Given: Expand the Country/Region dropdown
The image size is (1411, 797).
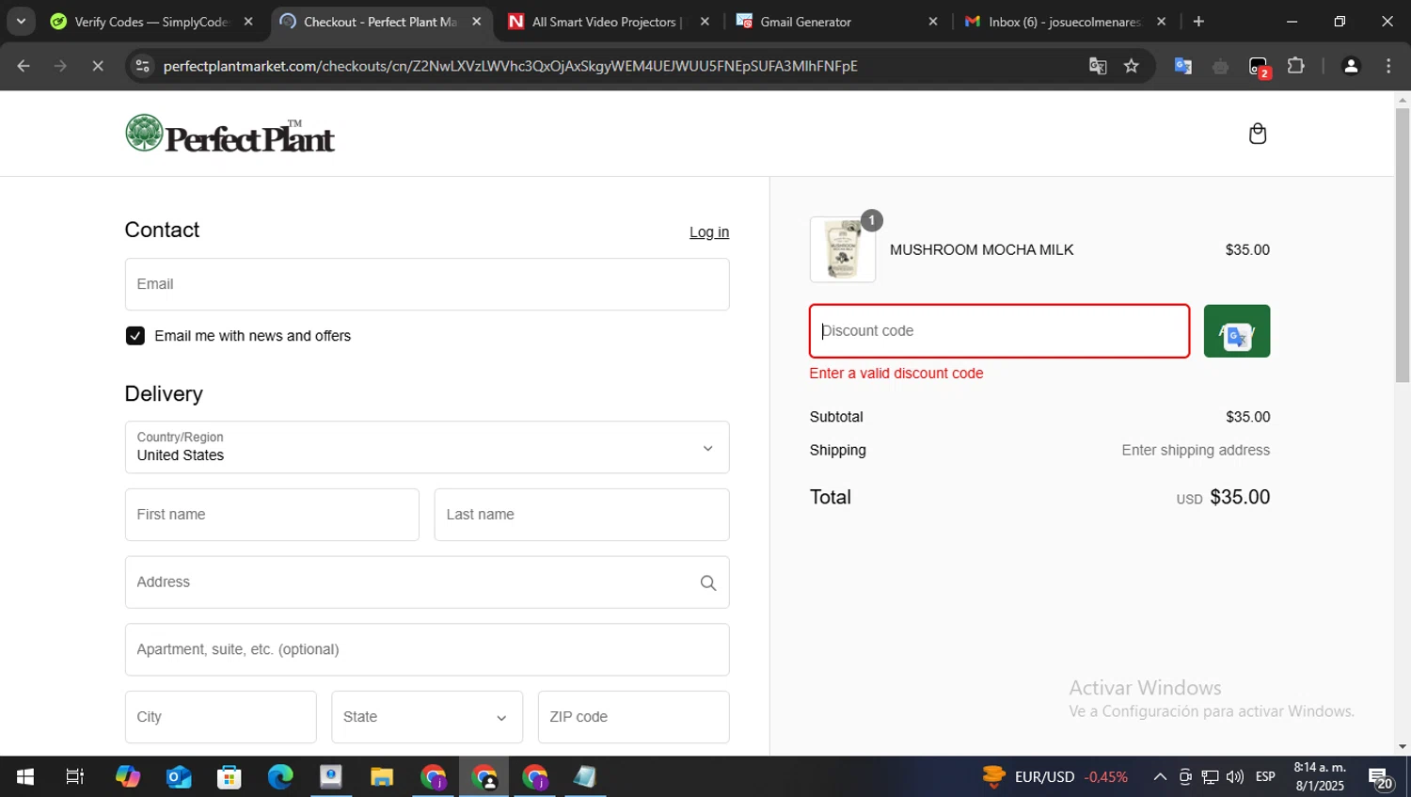Looking at the screenshot, I should click(427, 447).
